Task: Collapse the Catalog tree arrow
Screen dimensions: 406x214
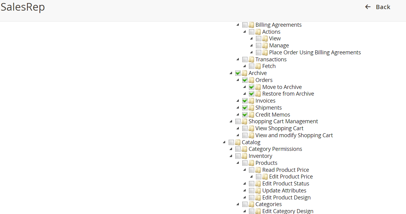Action: point(224,142)
